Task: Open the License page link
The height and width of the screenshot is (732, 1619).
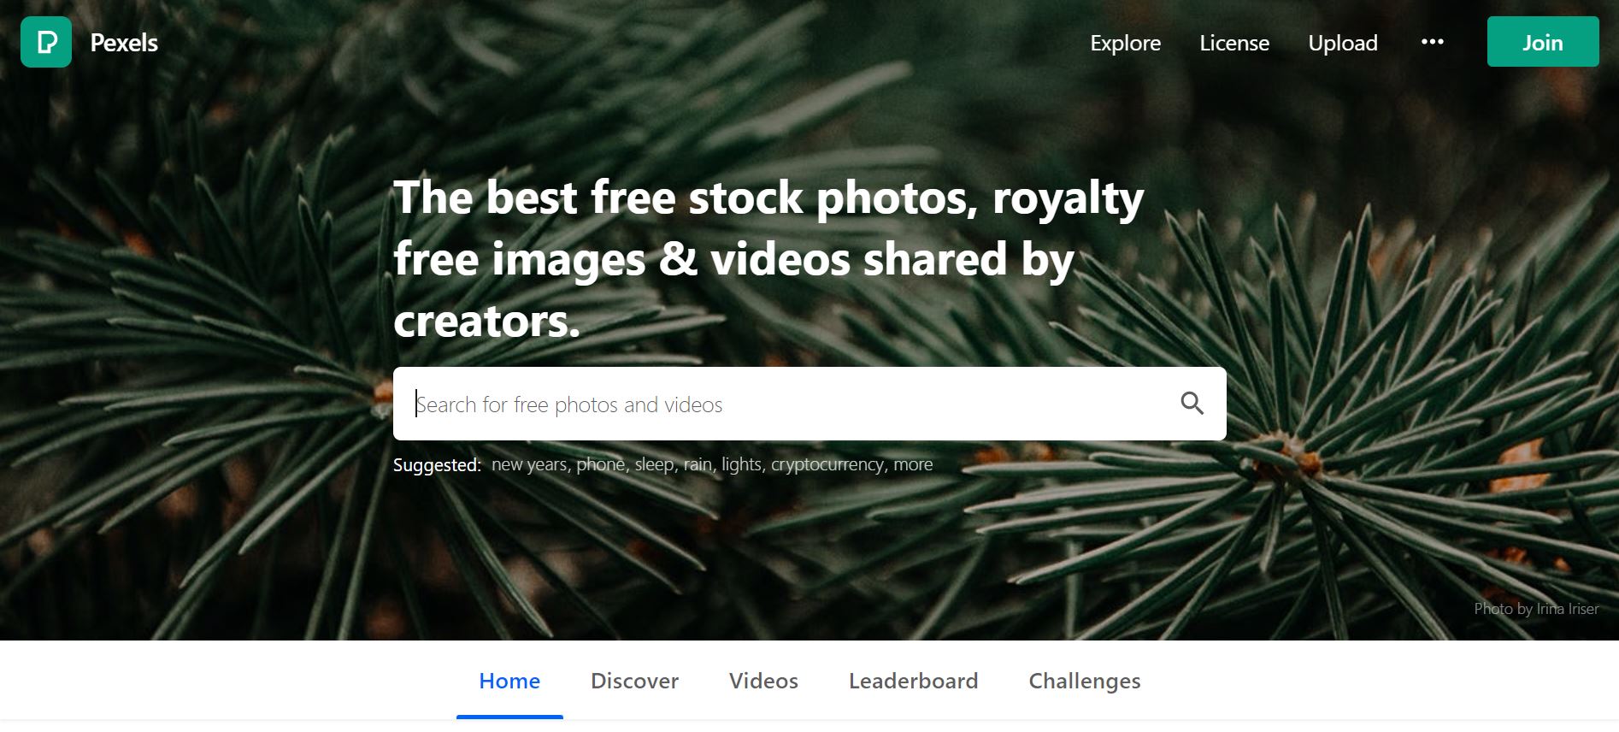Action: (x=1234, y=43)
